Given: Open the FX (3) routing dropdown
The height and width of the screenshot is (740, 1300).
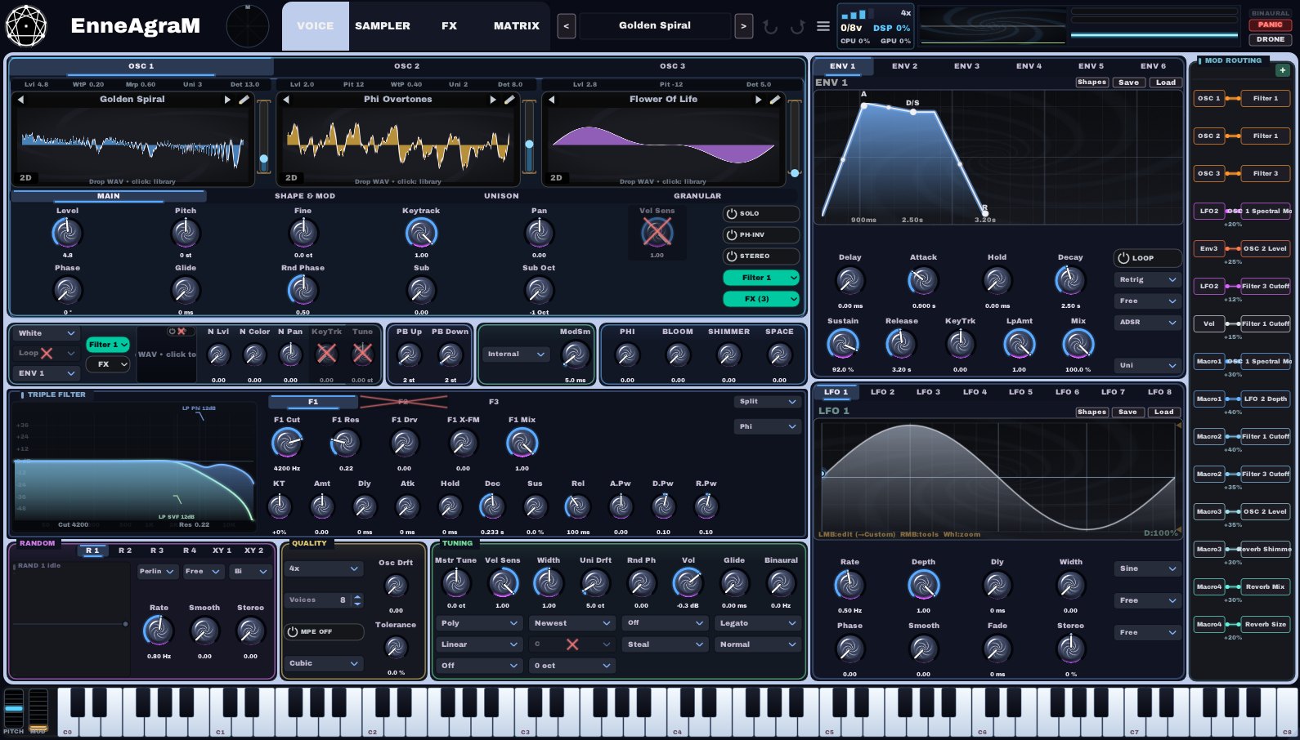Looking at the screenshot, I should coord(760,300).
